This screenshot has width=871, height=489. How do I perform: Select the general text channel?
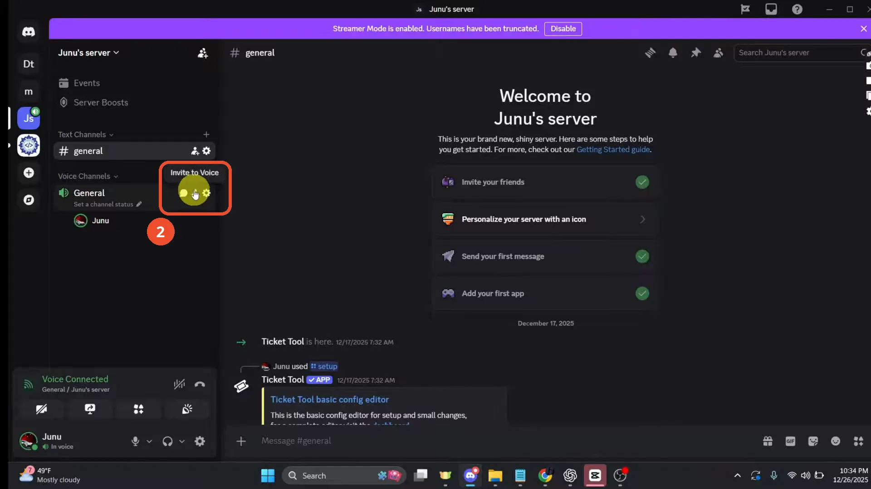(x=134, y=151)
